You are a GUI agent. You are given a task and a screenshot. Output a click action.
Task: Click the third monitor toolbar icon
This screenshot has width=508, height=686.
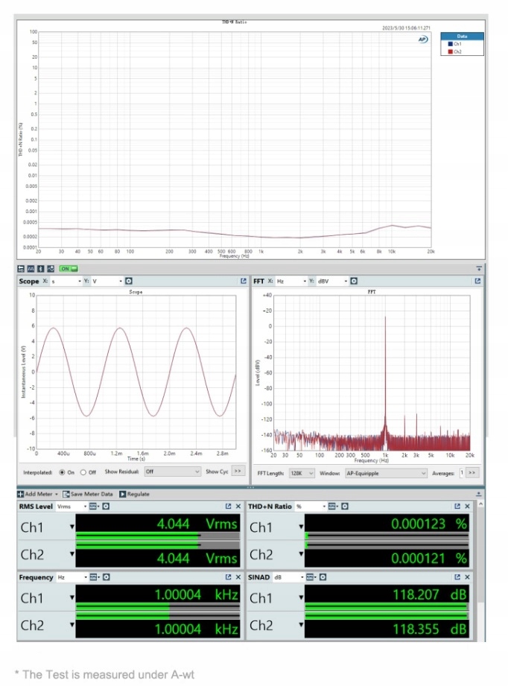click(41, 269)
